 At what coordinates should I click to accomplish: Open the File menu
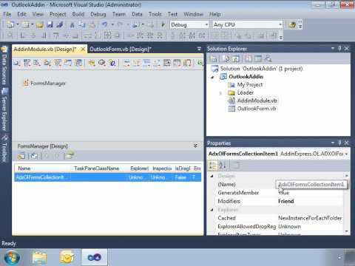7,14
